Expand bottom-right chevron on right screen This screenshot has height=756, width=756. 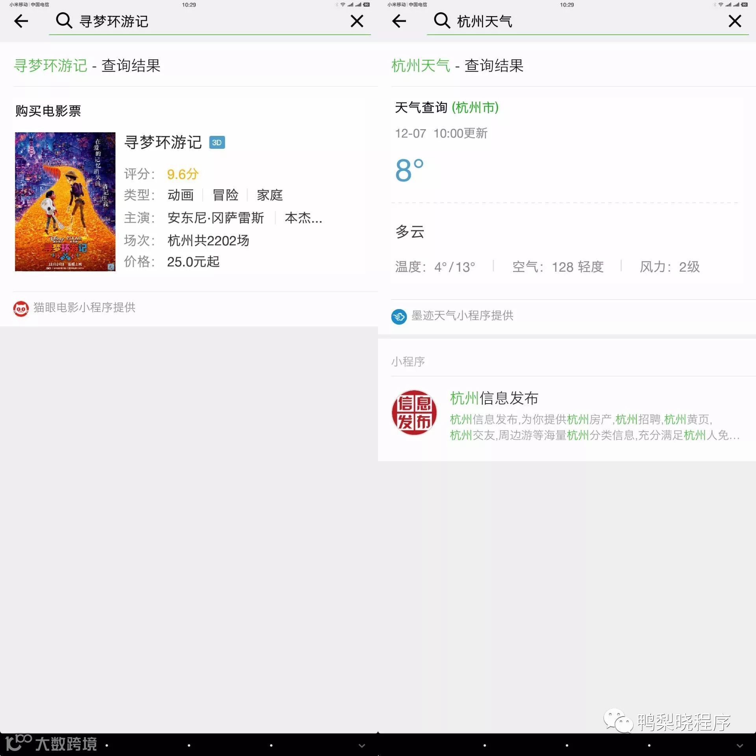tap(739, 745)
